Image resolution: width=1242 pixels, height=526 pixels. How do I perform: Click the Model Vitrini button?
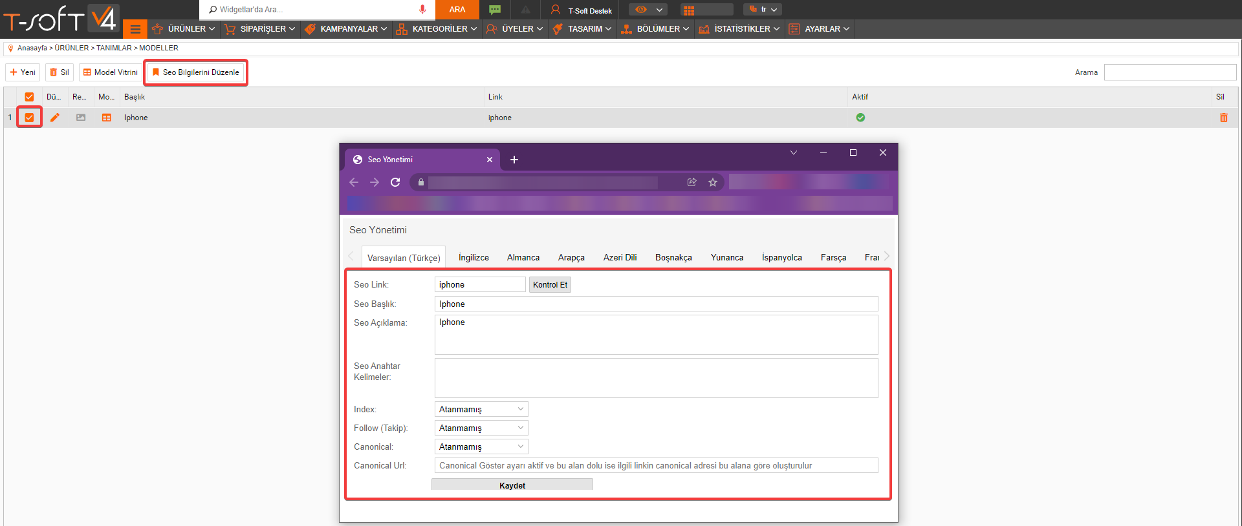pyautogui.click(x=110, y=72)
